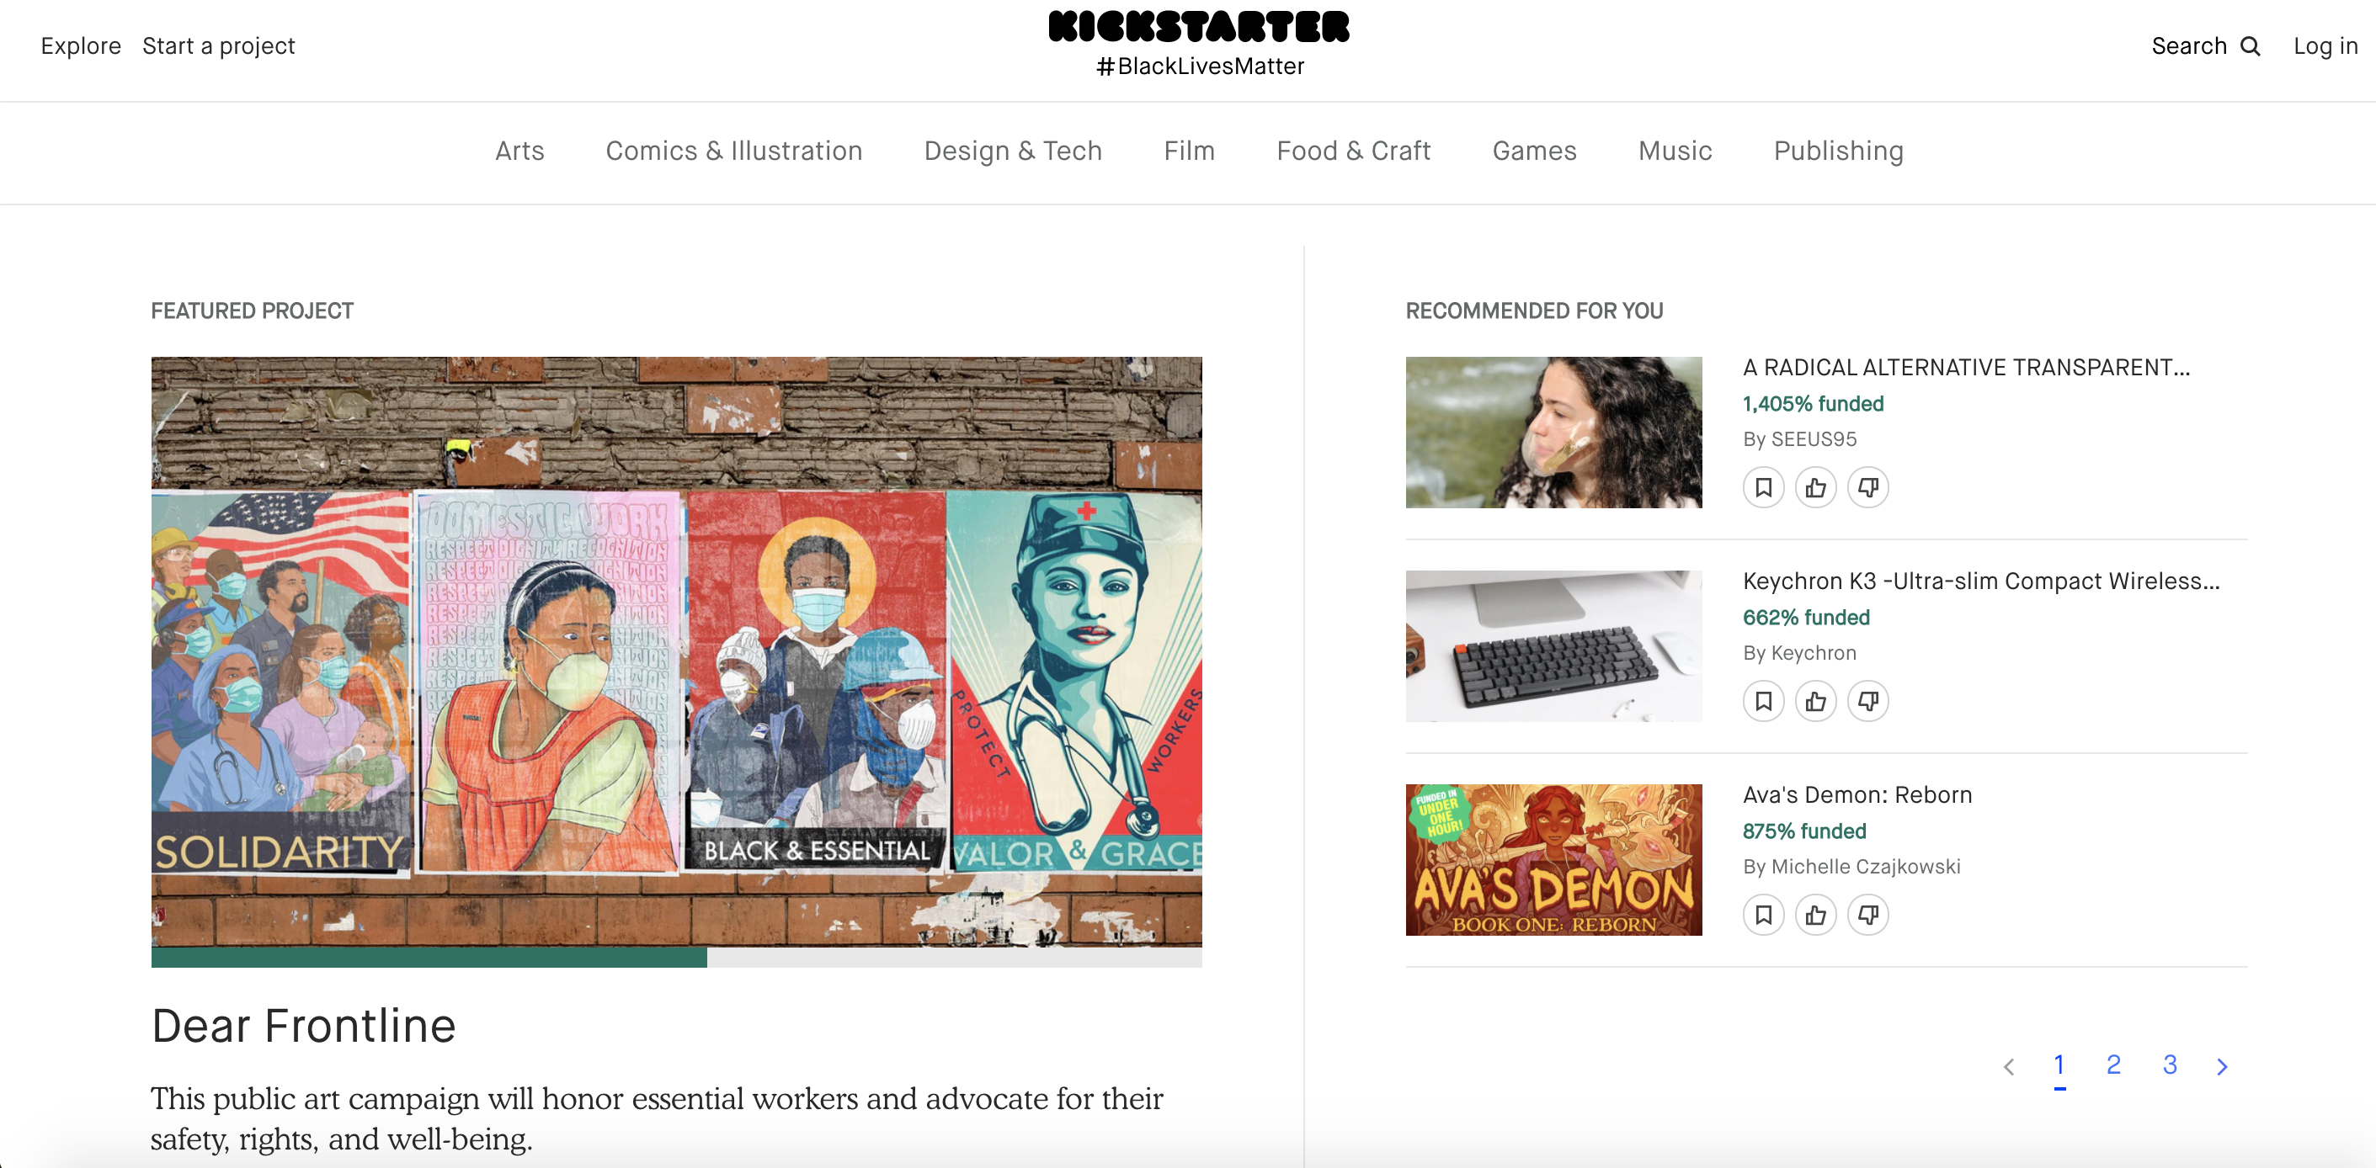
Task: Click the Dear Frontline description paragraph
Action: 657,1118
